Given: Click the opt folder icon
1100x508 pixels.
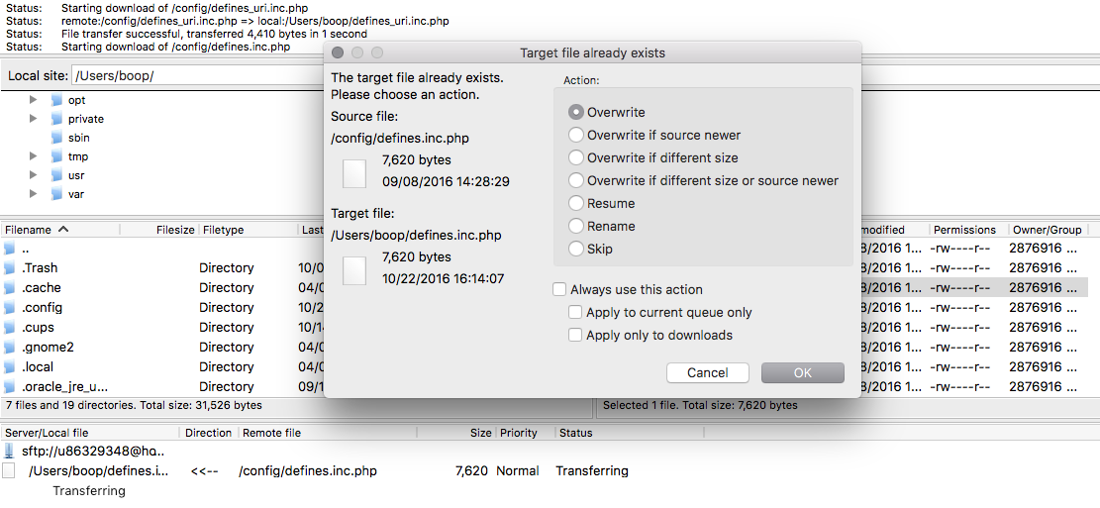Looking at the screenshot, I should click(x=56, y=100).
